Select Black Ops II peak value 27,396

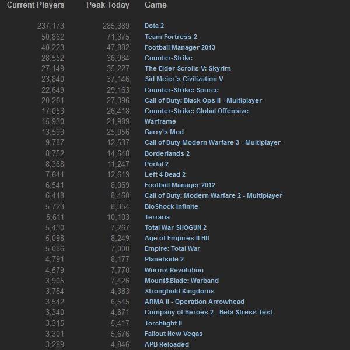[118, 100]
